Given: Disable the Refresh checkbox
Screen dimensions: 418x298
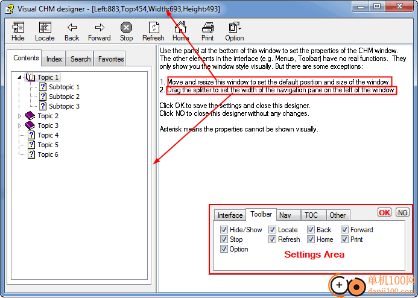Looking at the screenshot, I should click(272, 239).
